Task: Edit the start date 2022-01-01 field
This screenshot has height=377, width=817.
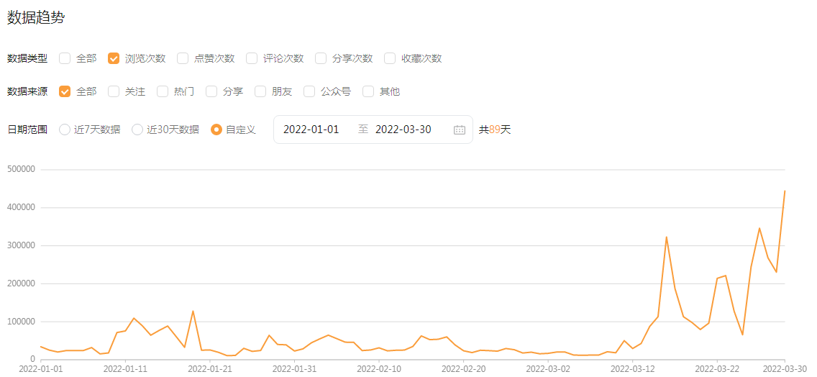Action: [x=311, y=130]
